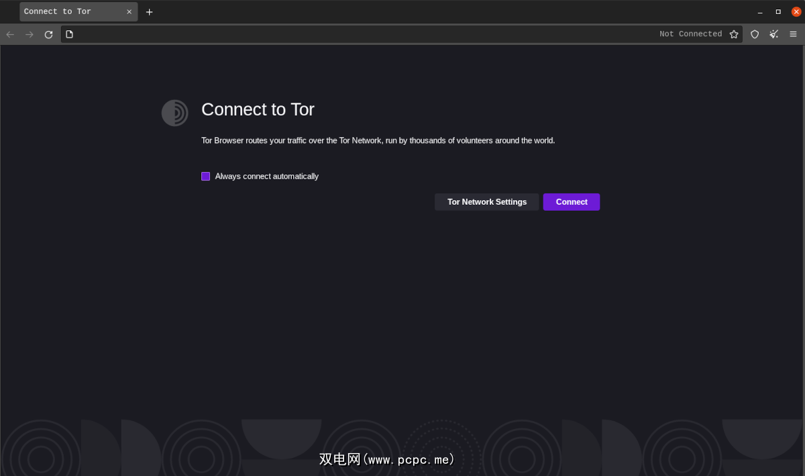Close the browser with the red button
Screen dimensions: 805x476
(796, 11)
